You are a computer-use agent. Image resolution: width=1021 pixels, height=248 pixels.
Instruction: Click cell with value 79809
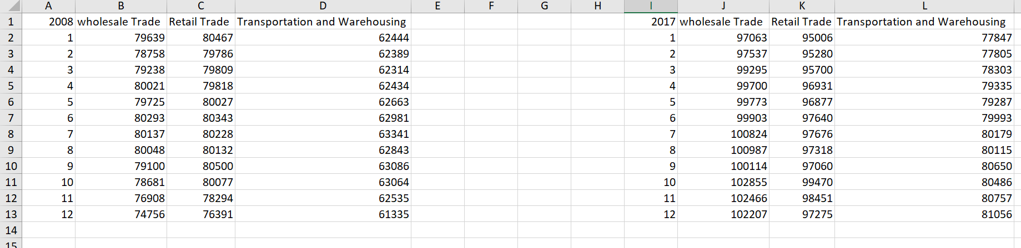pos(201,70)
